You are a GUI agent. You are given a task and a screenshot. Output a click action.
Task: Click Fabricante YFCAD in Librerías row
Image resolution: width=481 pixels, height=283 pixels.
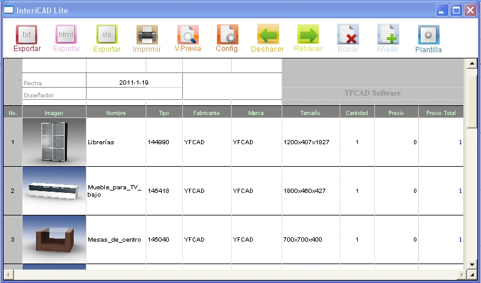pyautogui.click(x=194, y=142)
